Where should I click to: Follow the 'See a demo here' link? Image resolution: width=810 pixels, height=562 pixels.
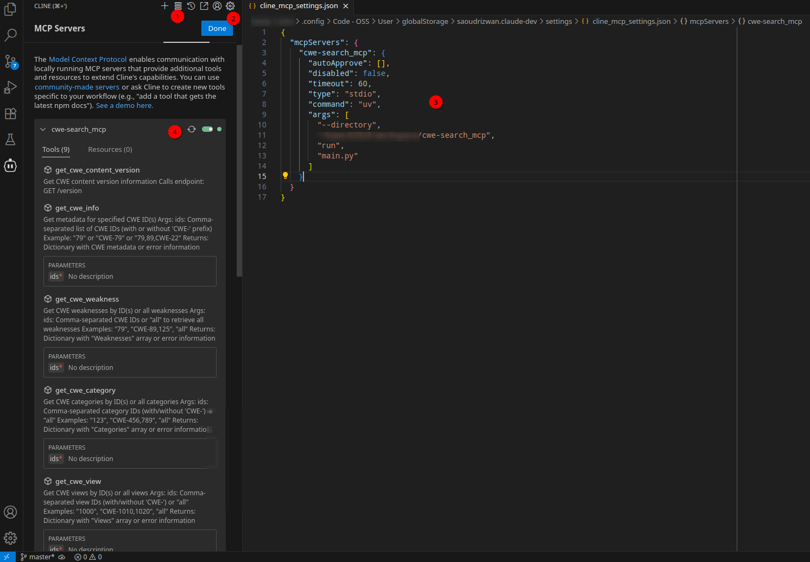(x=125, y=106)
